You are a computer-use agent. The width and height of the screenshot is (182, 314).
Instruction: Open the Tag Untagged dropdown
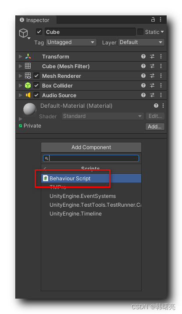coord(71,42)
